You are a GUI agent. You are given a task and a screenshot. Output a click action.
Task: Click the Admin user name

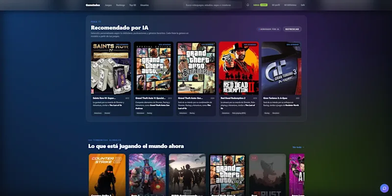256,5
